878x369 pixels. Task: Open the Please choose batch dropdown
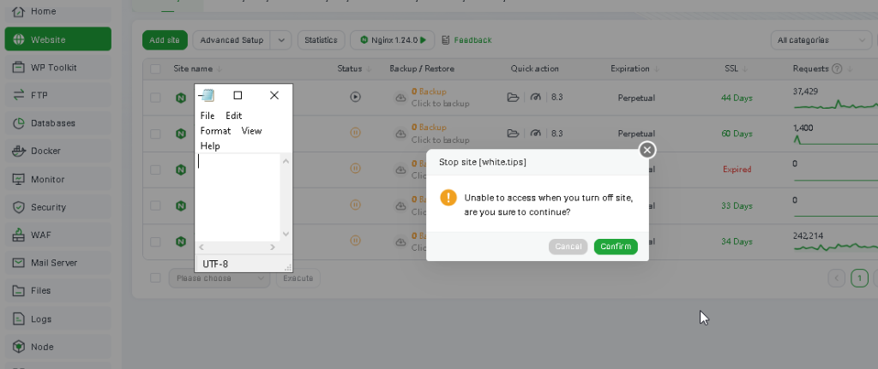click(x=219, y=278)
